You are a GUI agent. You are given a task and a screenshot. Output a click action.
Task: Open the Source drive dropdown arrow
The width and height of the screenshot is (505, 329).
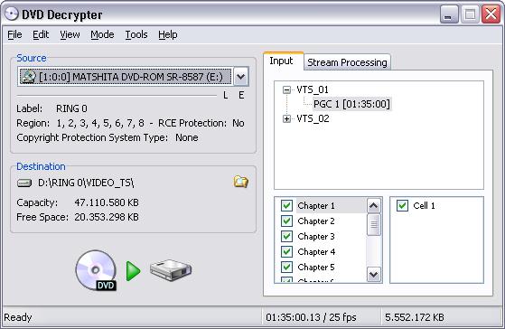click(240, 77)
